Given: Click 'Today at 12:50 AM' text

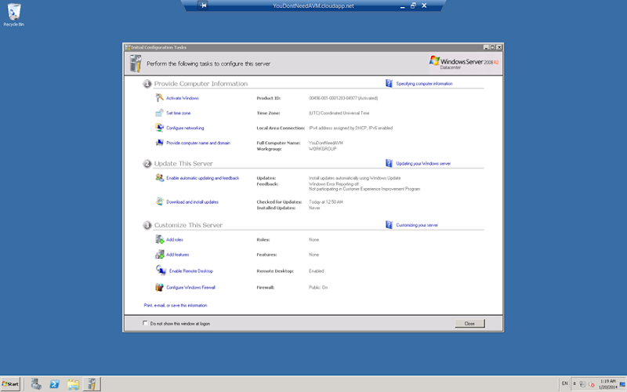Looking at the screenshot, I should point(326,202).
